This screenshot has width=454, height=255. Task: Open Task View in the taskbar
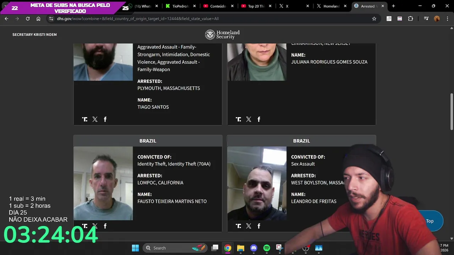pos(215,248)
